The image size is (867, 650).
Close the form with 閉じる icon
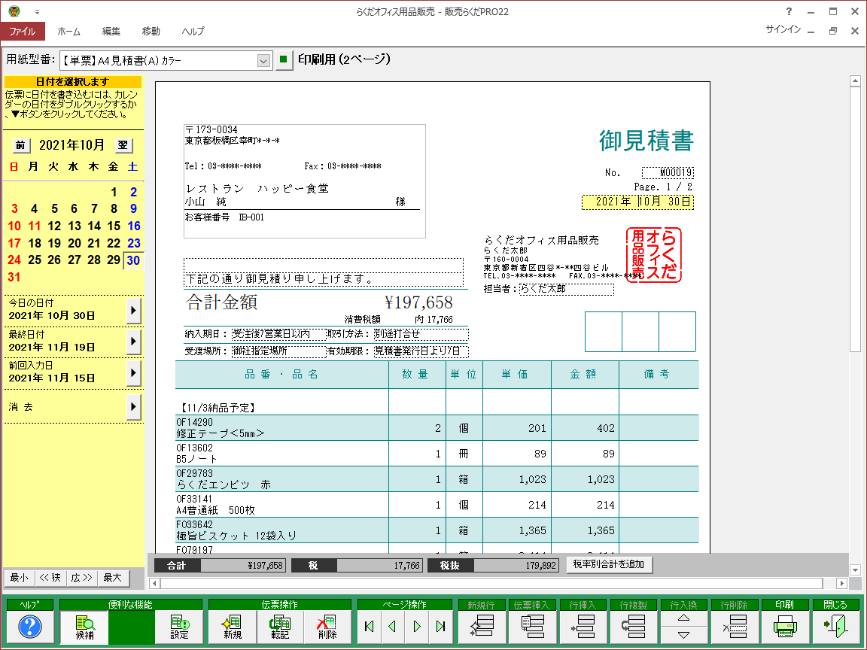point(835,626)
